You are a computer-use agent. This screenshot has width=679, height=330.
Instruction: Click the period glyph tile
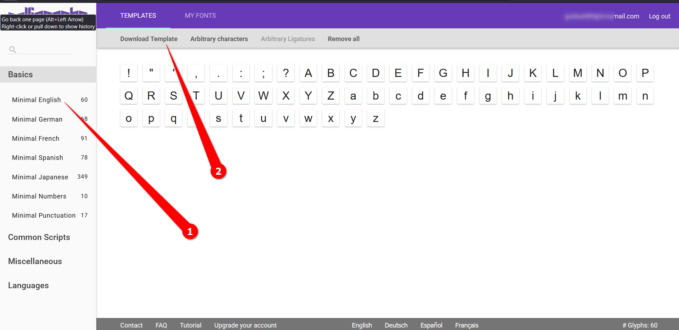pyautogui.click(x=219, y=73)
